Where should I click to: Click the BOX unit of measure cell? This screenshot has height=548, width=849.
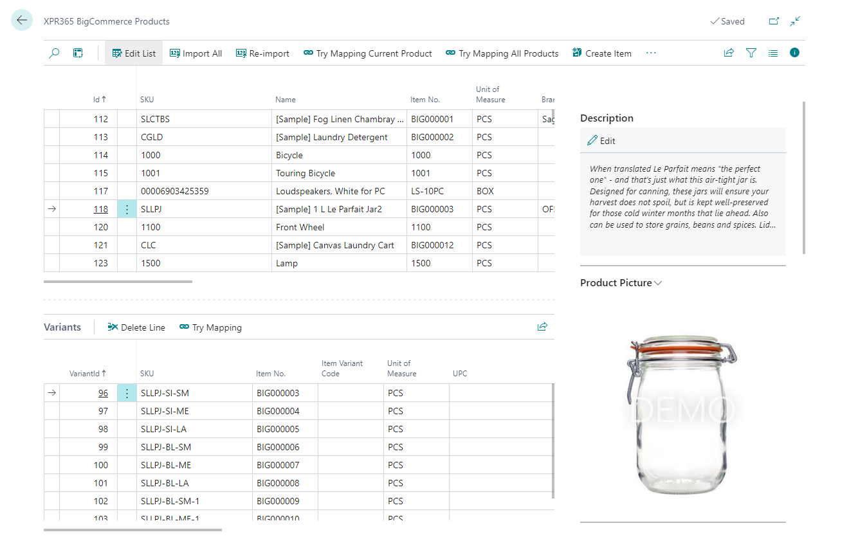506,191
